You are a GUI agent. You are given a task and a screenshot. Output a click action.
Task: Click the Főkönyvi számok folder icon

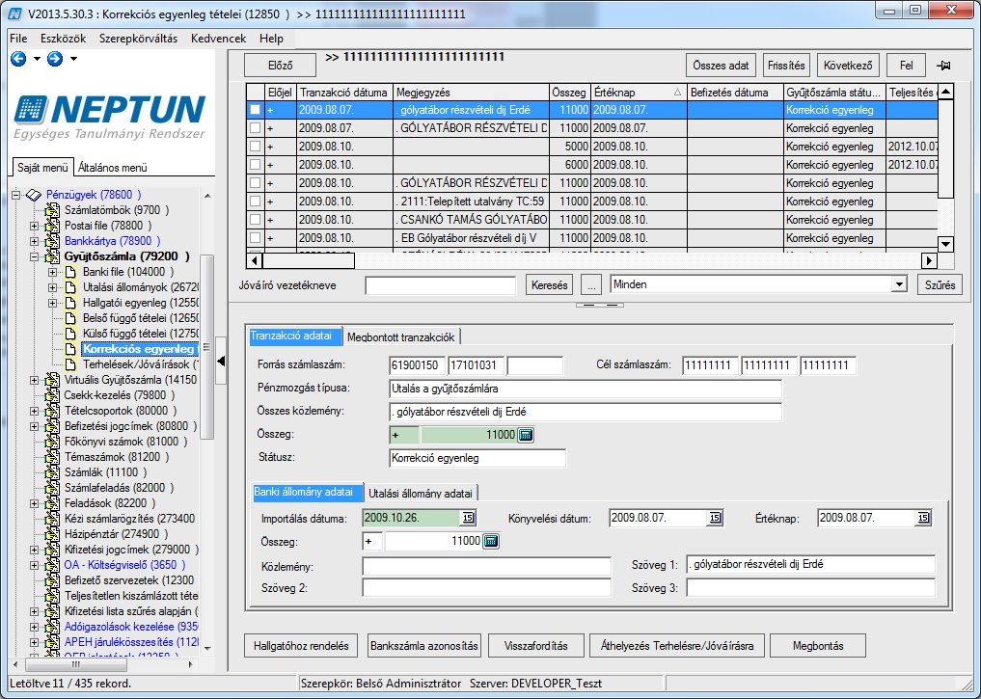coord(52,442)
